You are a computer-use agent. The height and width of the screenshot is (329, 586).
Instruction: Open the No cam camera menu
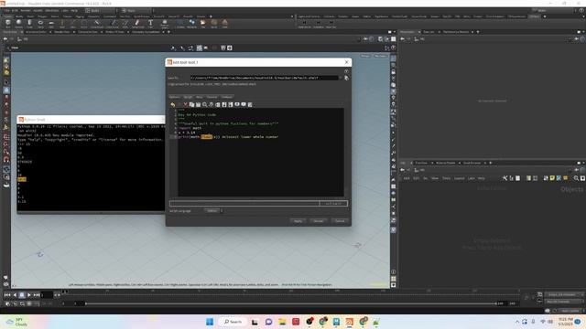pos(381,56)
